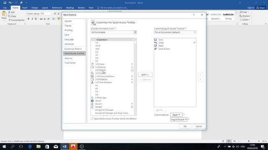Image resolution: width=268 pixels, height=150 pixels.
Task: Click the Save icon in title bar
Action: [x=5, y=3]
